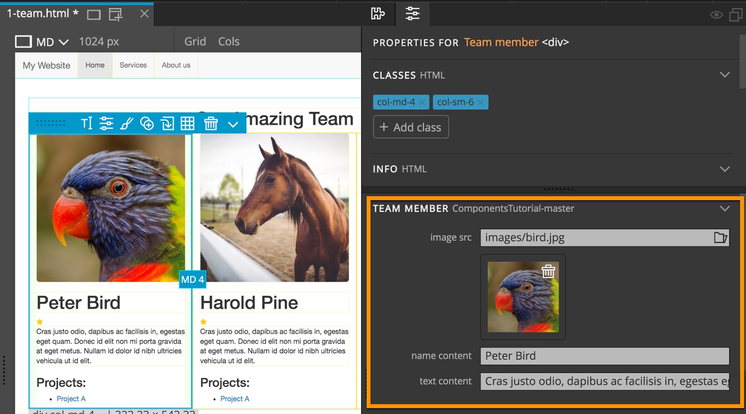The height and width of the screenshot is (414, 746).
Task: Click Projects heading under Harold Pine
Action: click(225, 383)
